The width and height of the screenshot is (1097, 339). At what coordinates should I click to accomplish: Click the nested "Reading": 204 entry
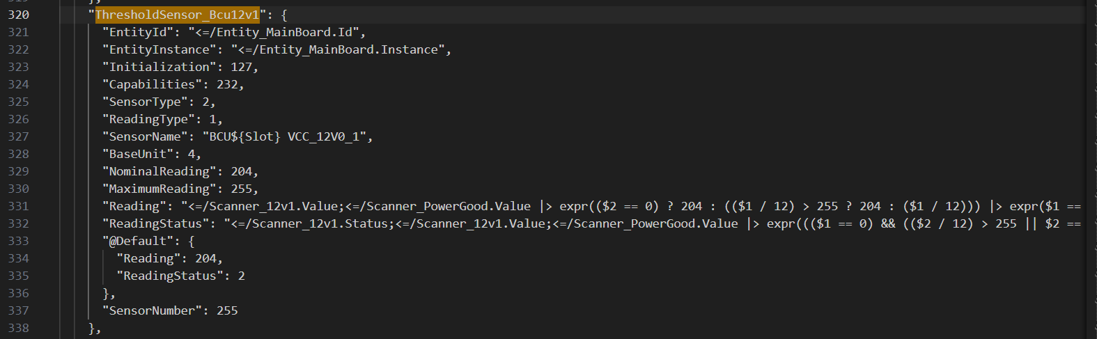coord(169,258)
